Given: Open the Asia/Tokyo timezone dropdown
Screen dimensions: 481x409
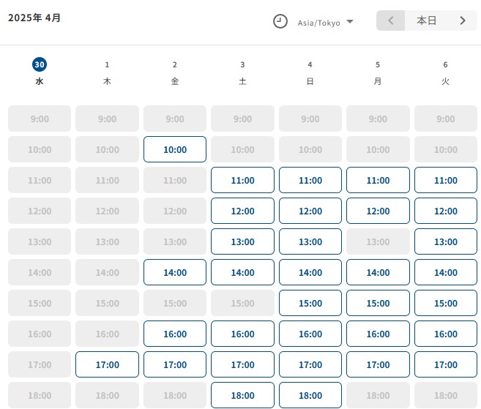Looking at the screenshot, I should click(x=325, y=22).
